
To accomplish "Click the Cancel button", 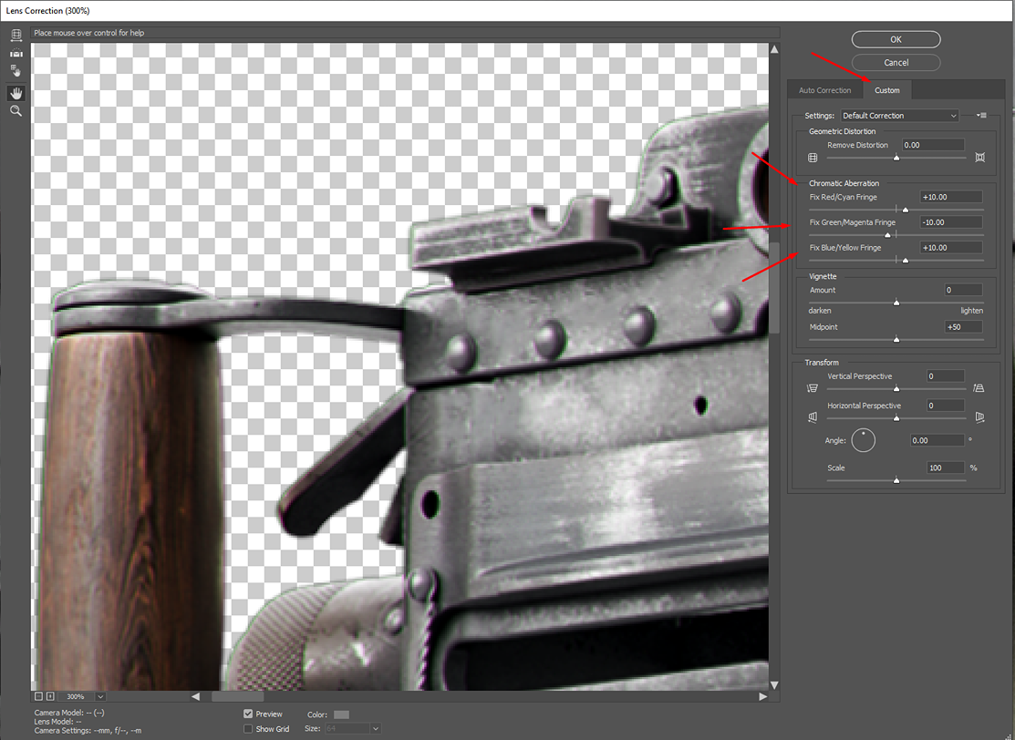I will pos(895,62).
